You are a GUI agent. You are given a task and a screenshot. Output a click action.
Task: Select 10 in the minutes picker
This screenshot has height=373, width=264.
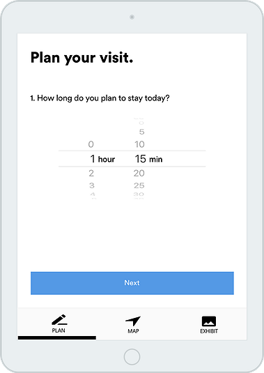coord(139,144)
